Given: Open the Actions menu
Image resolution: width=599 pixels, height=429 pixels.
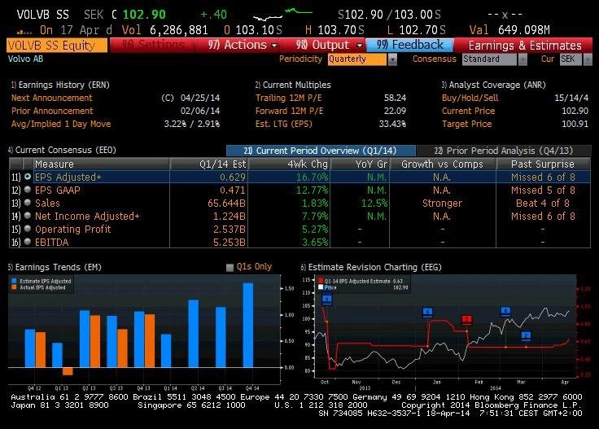Looking at the screenshot, I should click(x=243, y=45).
